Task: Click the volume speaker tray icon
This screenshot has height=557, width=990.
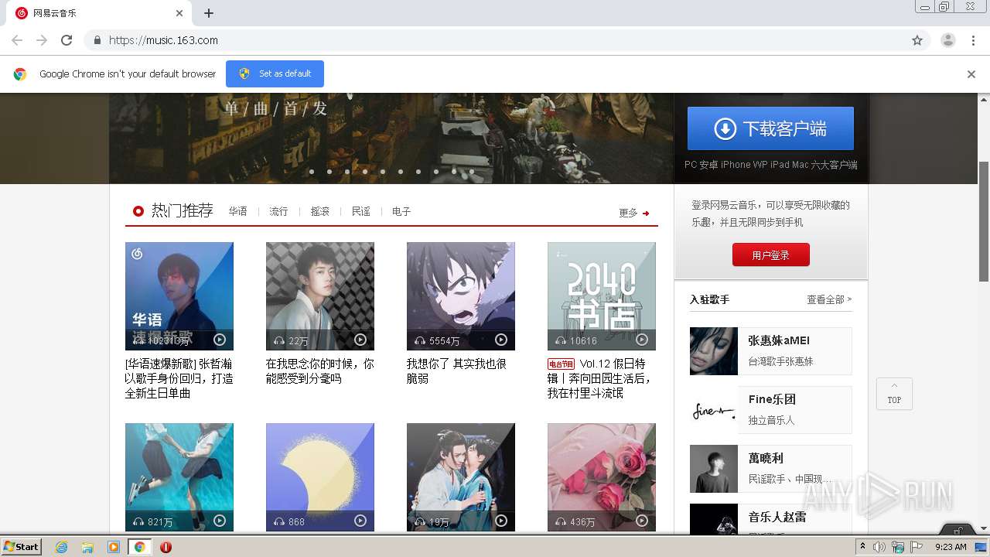Action: tap(879, 547)
